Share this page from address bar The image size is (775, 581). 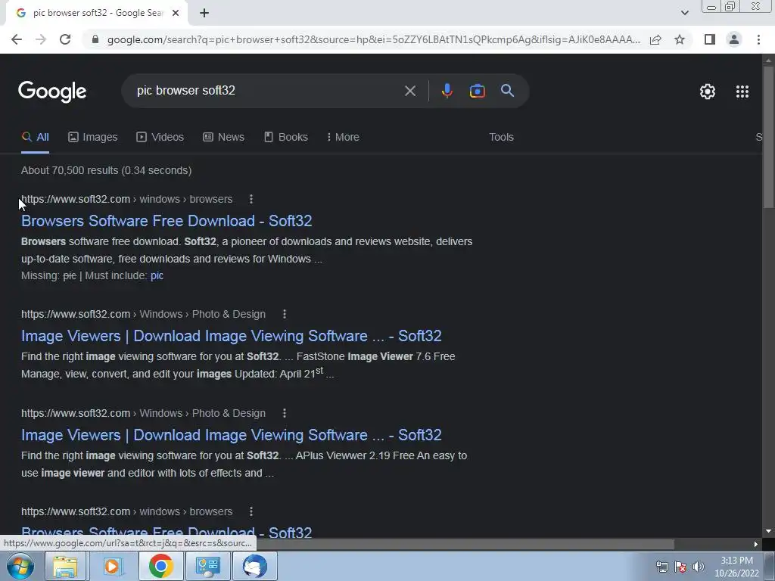(x=655, y=39)
